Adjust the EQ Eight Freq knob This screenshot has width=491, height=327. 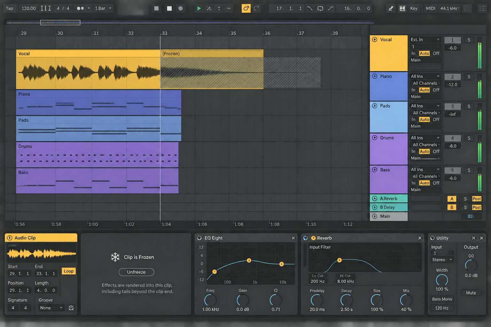coord(210,300)
